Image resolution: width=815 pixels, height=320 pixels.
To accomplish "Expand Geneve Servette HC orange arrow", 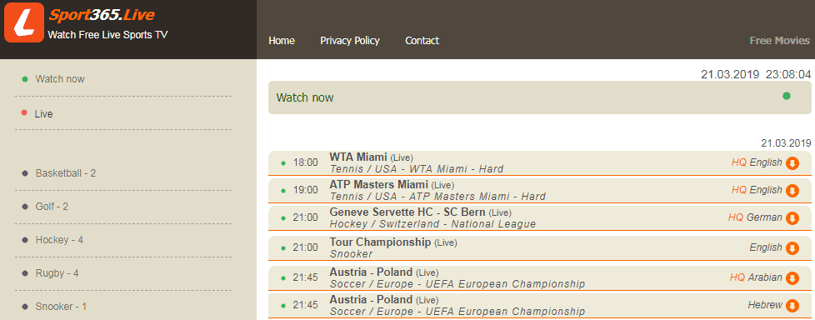I will pos(792,218).
